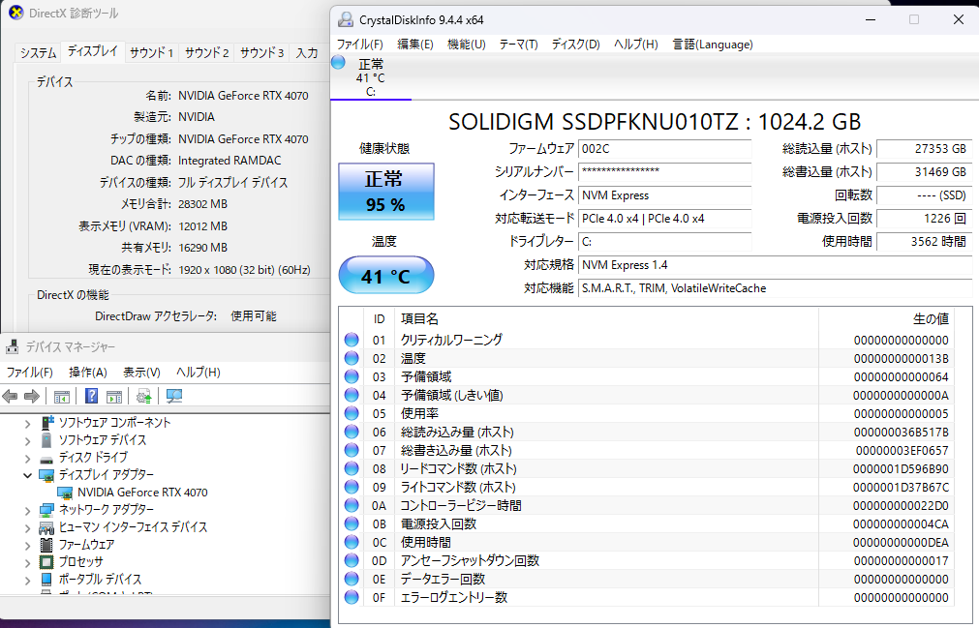Click the 総読込量 27353 GB value

tap(924, 149)
